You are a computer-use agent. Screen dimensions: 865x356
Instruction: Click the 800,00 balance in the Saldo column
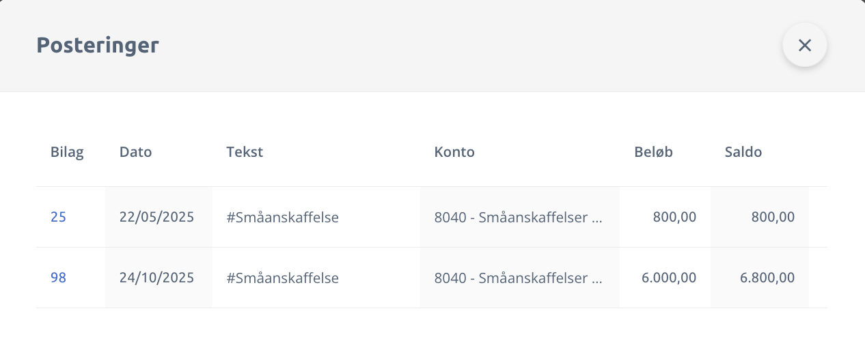(x=773, y=218)
